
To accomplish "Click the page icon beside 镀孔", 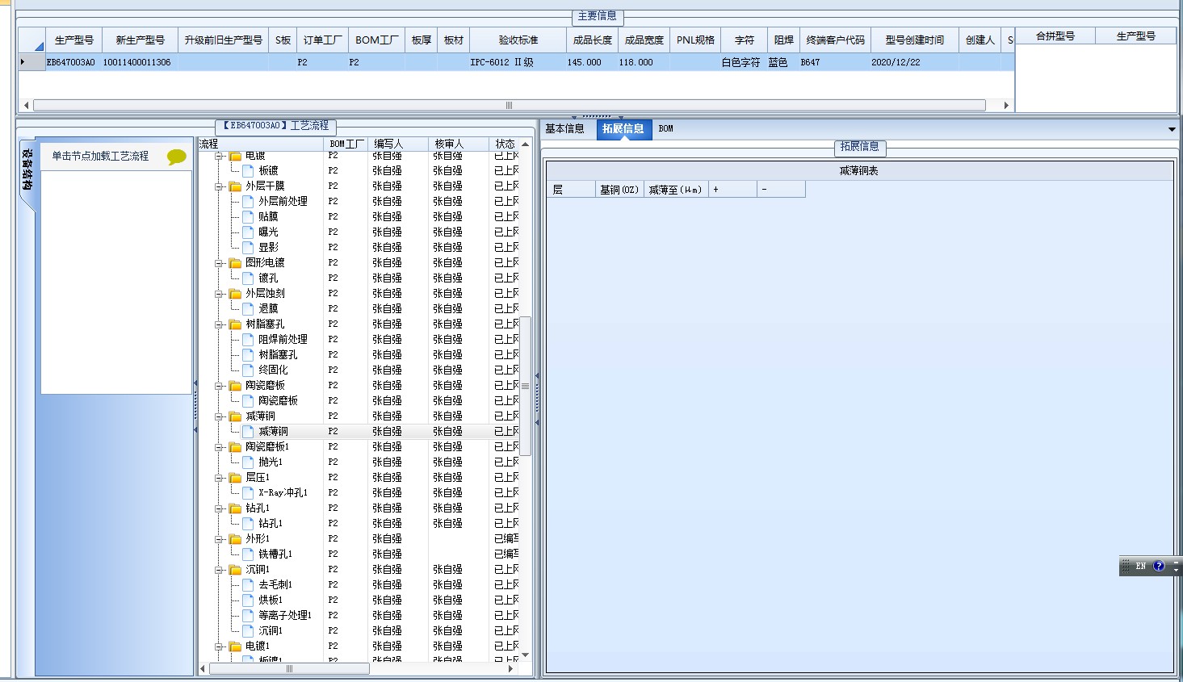I will pyautogui.click(x=248, y=278).
